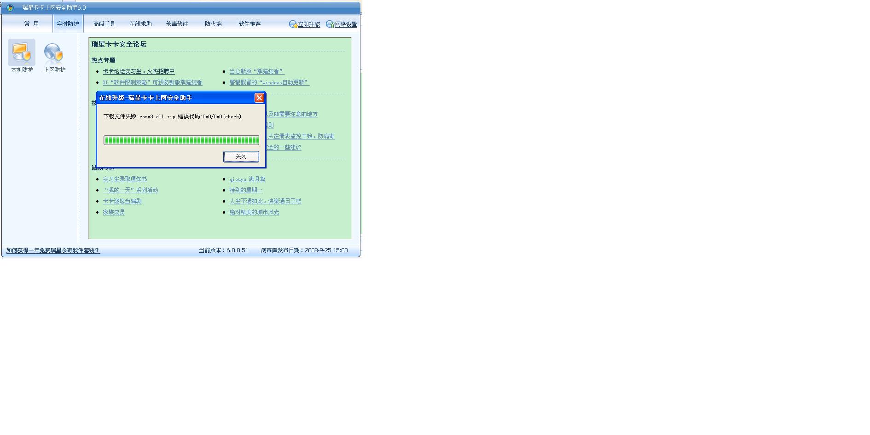This screenshot has width=870, height=435.
Task: Open link 当心新版“熊猫烧香”
Action: coord(257,71)
